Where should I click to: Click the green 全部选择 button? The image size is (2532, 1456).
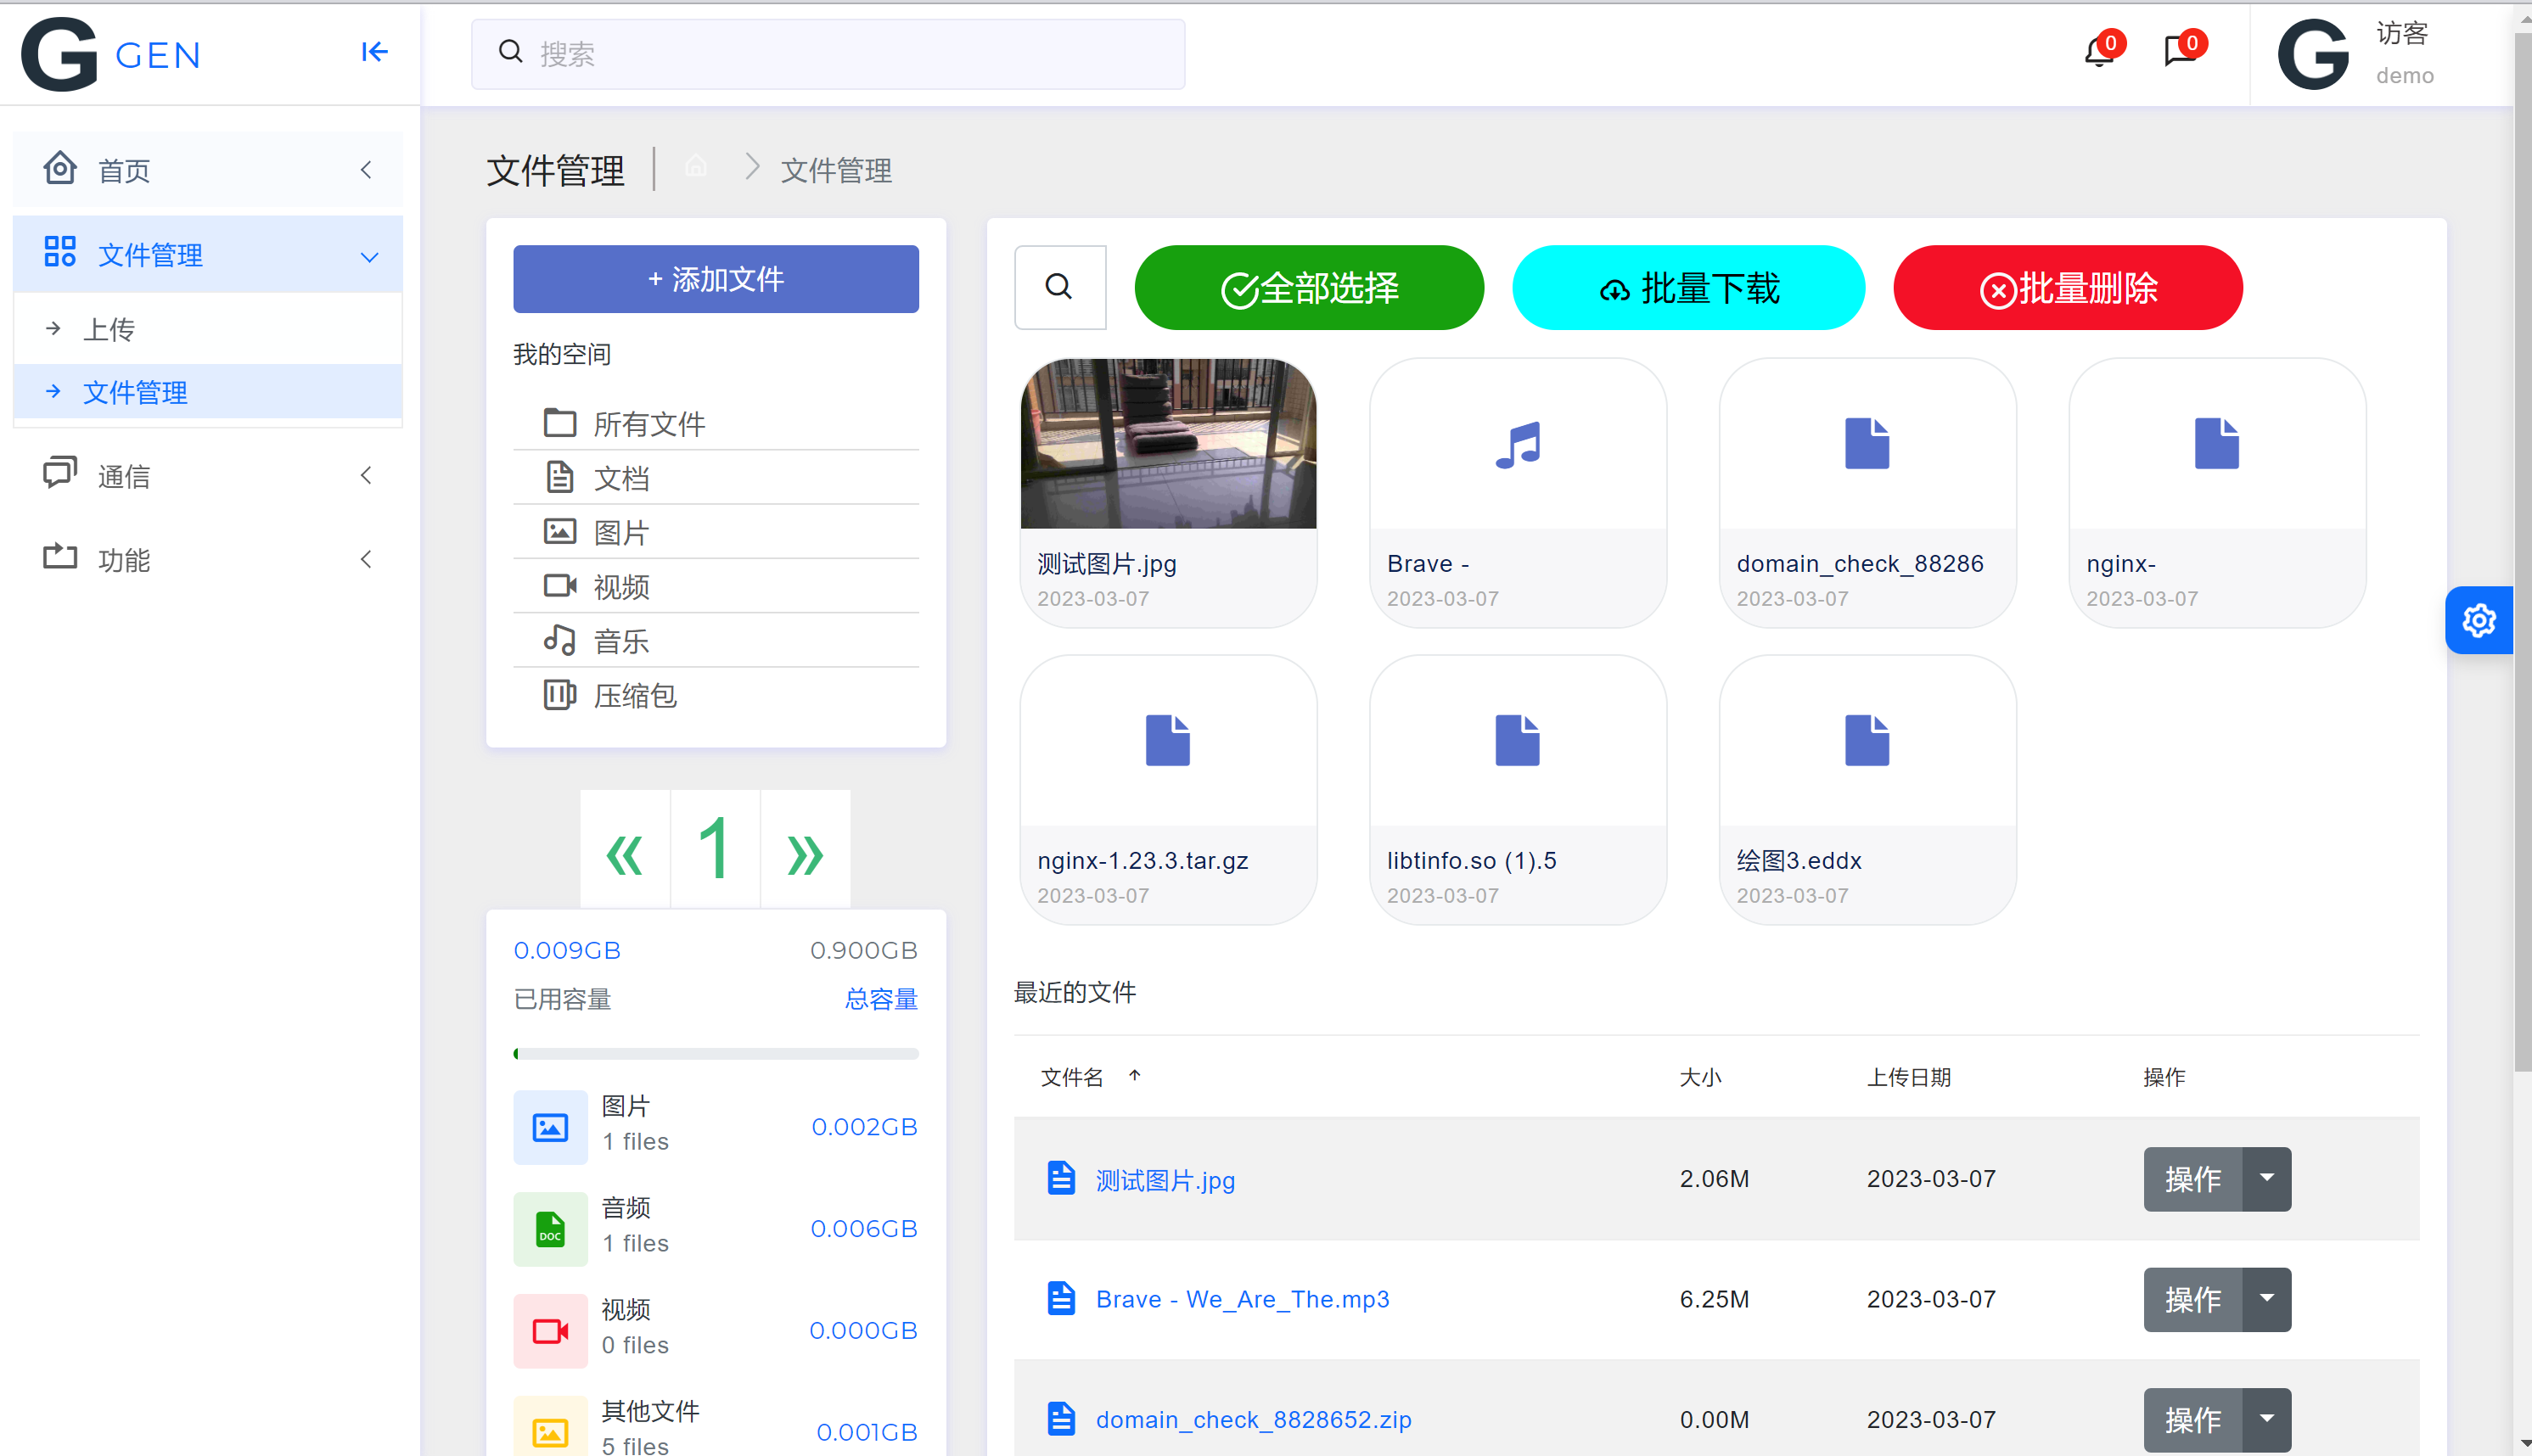click(x=1309, y=287)
